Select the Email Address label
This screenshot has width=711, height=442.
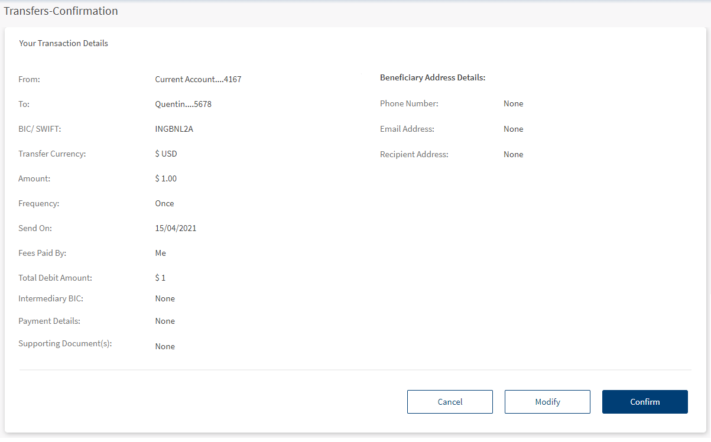click(407, 129)
